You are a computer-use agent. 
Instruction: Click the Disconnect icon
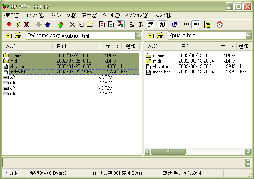(27, 25)
